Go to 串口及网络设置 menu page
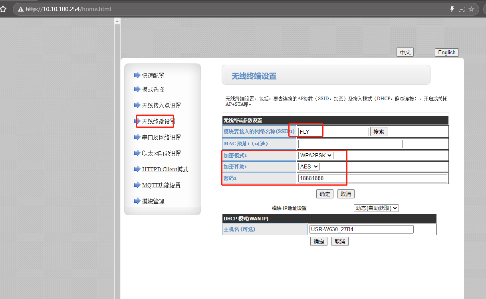The height and width of the screenshot is (299, 486). tap(161, 137)
